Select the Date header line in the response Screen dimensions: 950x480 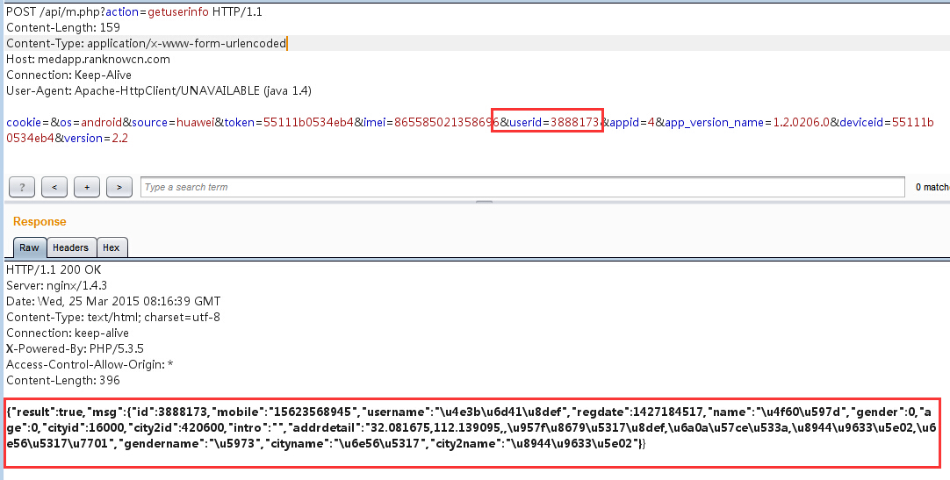113,301
